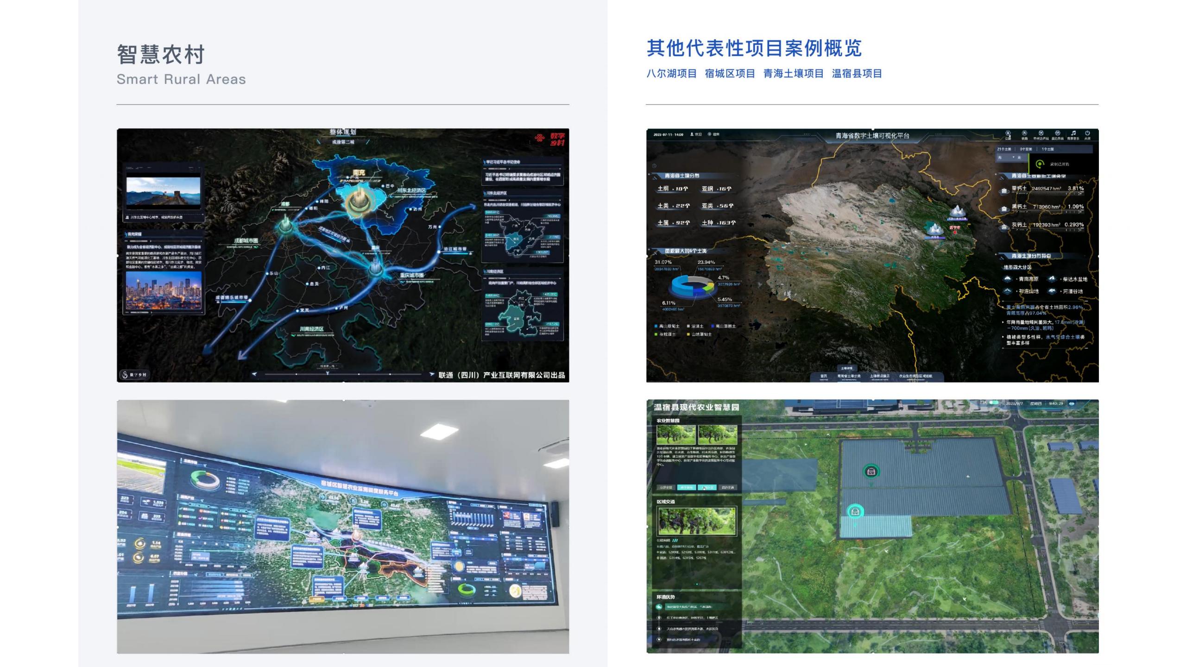Toggle the 市州边界线 boundary layer
Screen dimensions: 1186x667
[1041, 133]
